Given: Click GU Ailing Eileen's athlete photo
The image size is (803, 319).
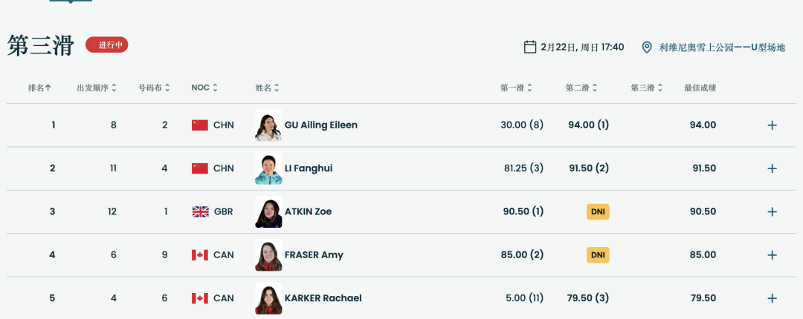Looking at the screenshot, I should click(268, 125).
